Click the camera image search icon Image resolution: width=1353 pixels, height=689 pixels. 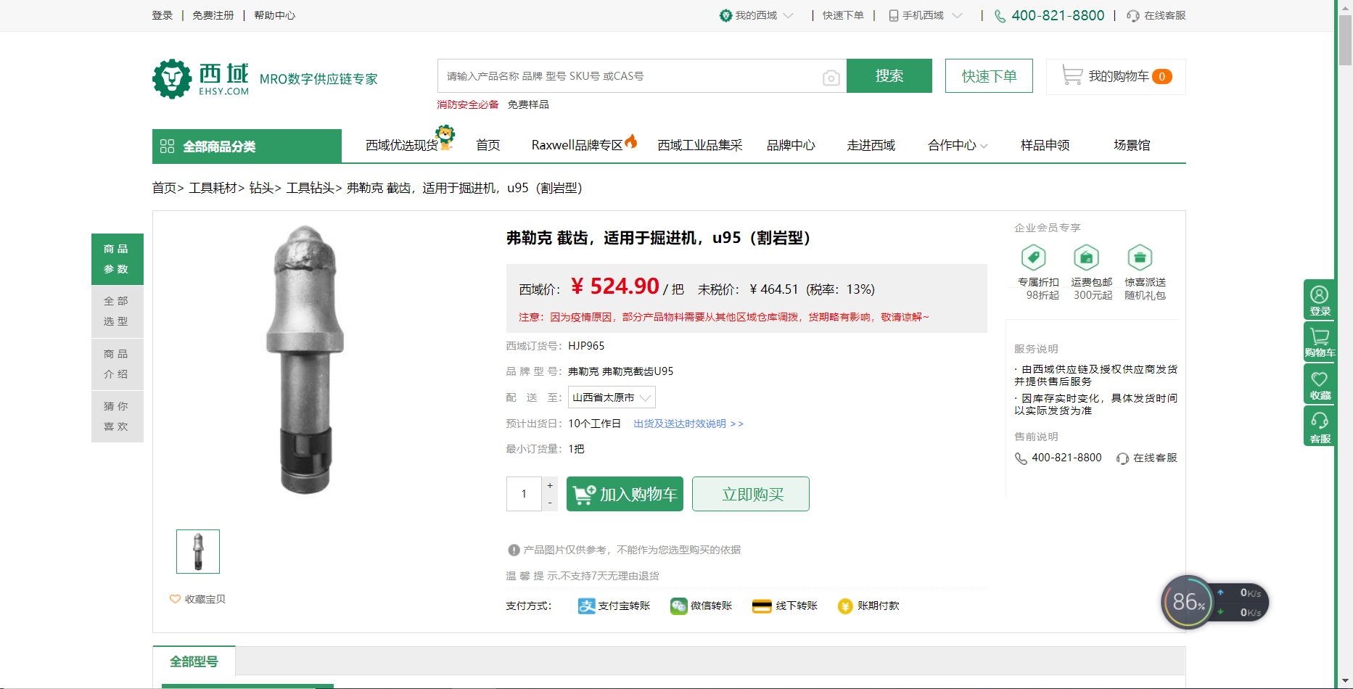coord(831,78)
